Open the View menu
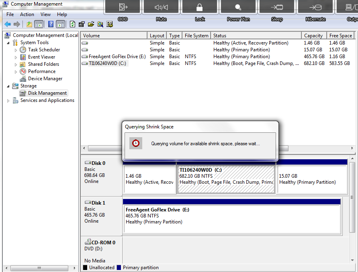358x272 pixels. [45, 14]
